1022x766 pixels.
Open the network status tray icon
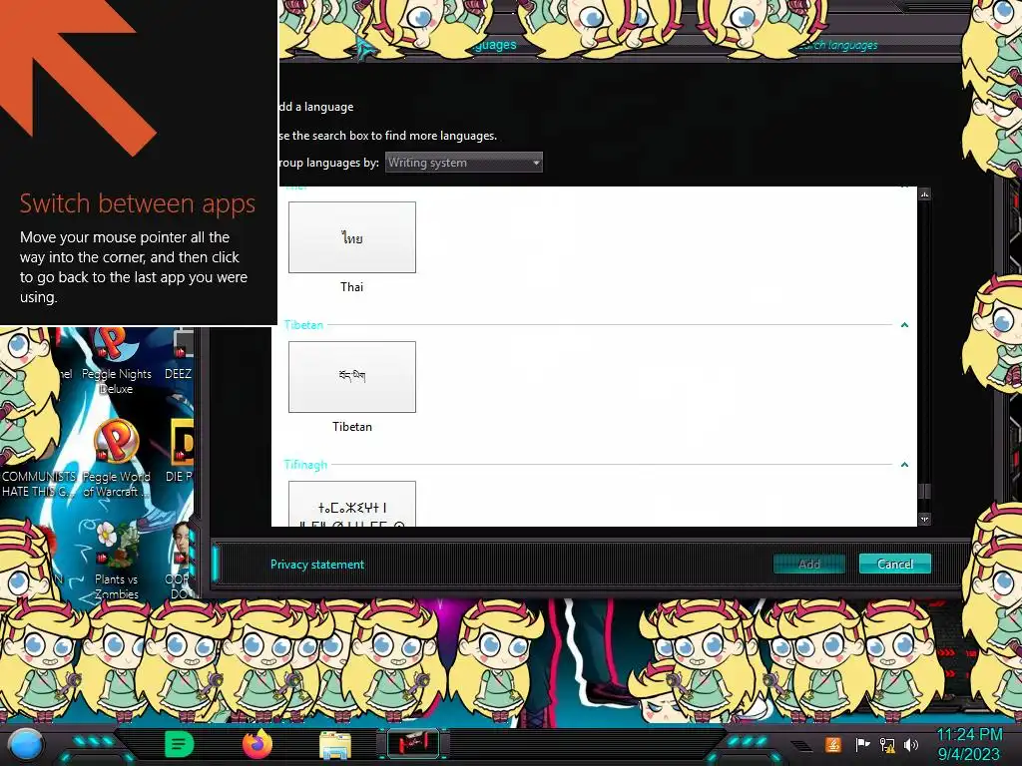click(x=887, y=744)
